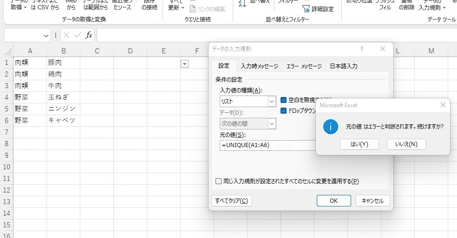
Task: Toggle the 空白を無視する checkbox
Action: coord(283,100)
